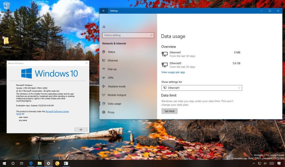Open Proxy settings in sidebar

pyautogui.click(x=128, y=112)
